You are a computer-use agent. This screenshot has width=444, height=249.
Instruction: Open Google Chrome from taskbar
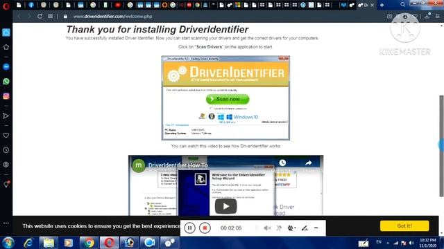(89, 243)
